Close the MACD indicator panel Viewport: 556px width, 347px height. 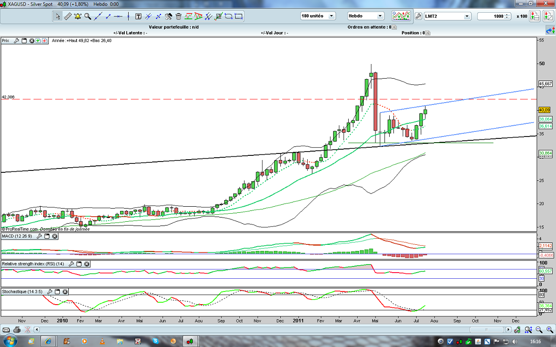pos(55,236)
